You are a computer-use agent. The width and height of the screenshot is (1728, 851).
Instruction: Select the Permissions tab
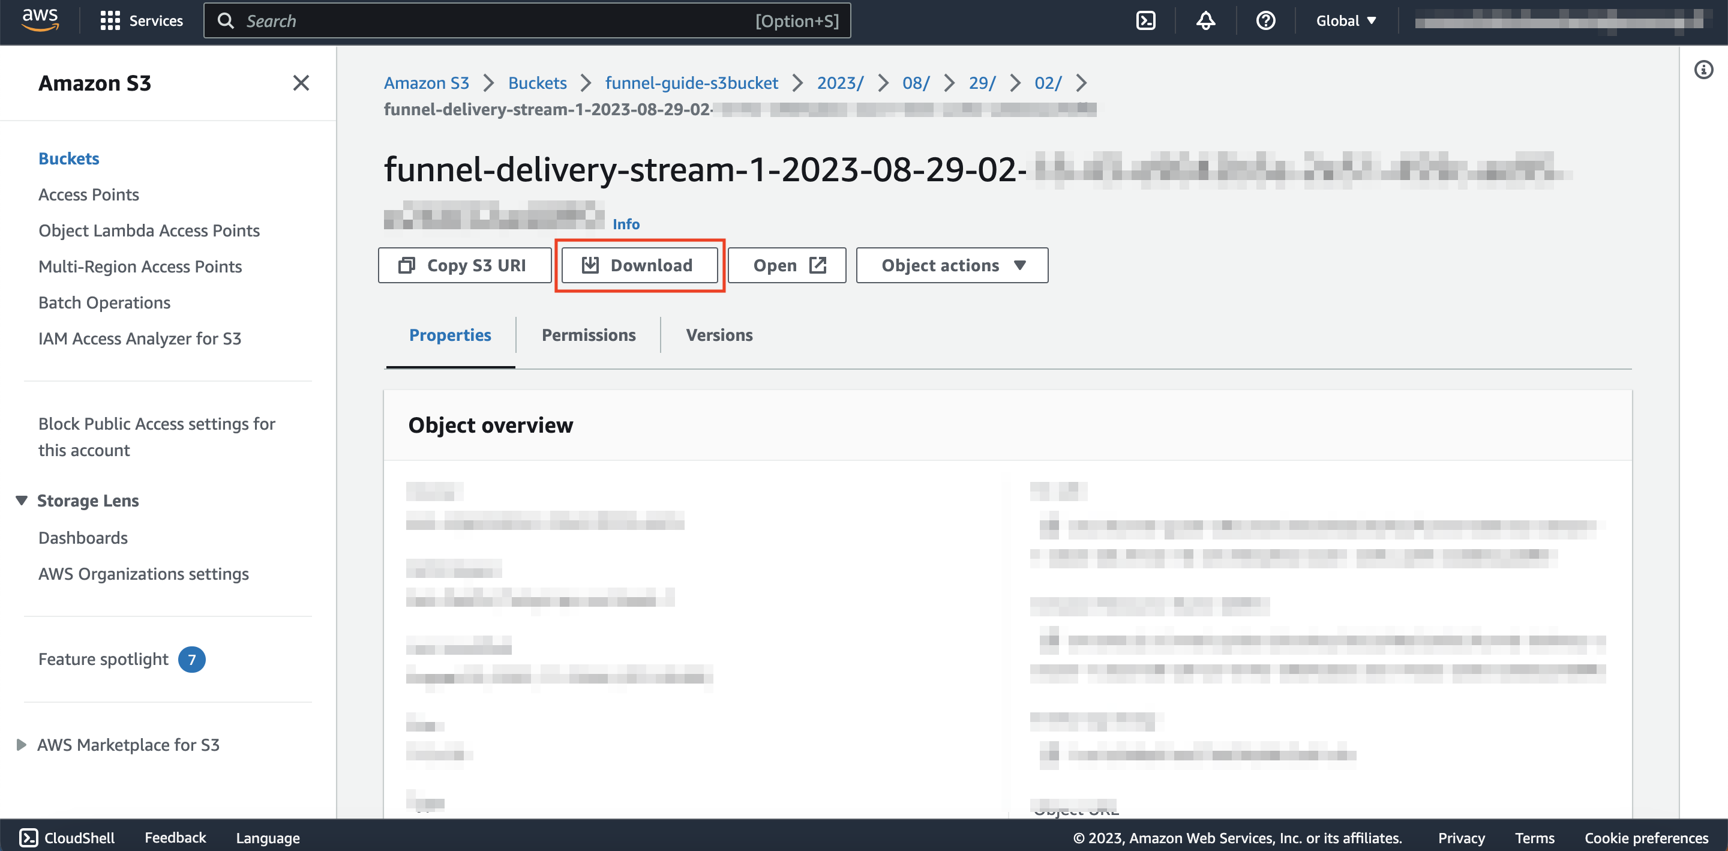589,335
